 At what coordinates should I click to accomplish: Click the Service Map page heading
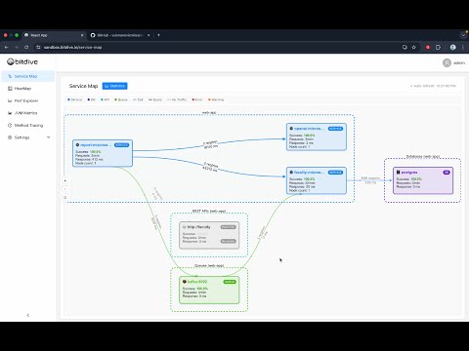click(83, 86)
